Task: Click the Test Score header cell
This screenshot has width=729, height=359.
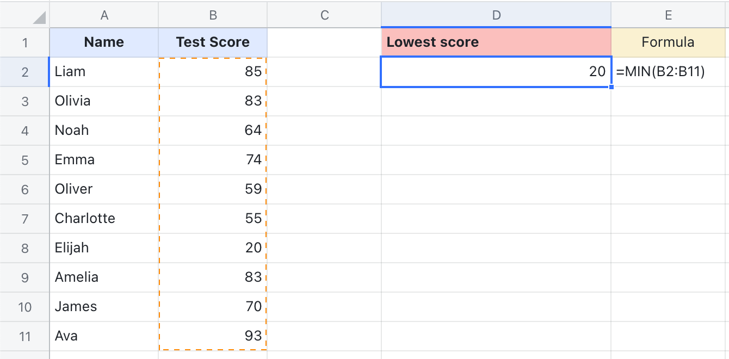Action: click(212, 42)
